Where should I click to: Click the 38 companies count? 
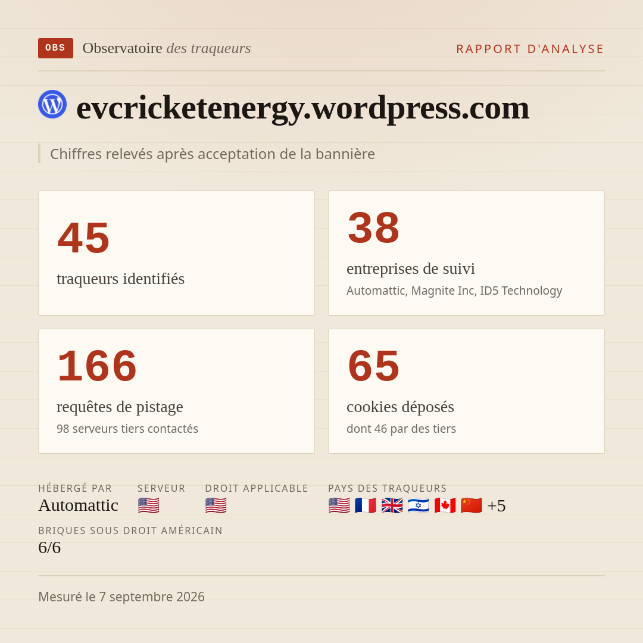pos(373,227)
